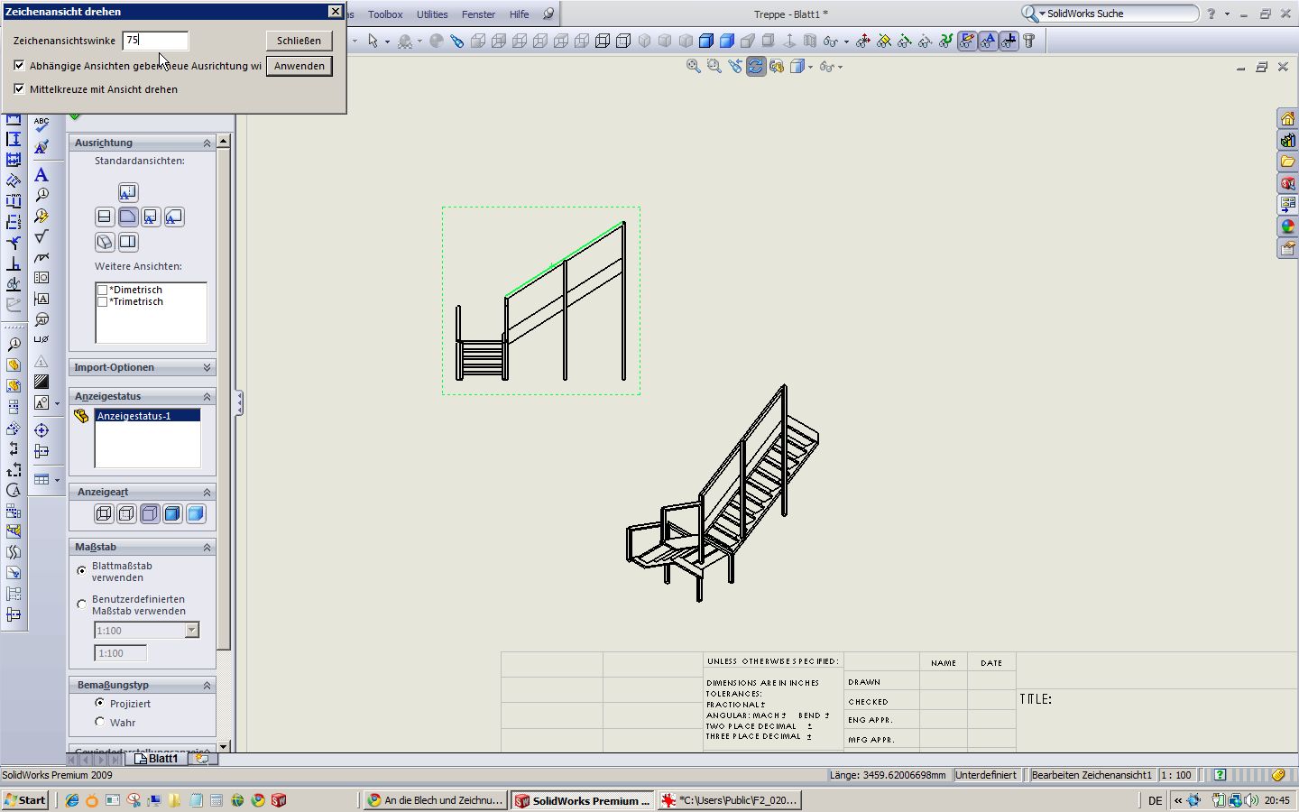Screen dimensions: 1299x812
Task: Click the spell checker ABC icon
Action: 41,125
